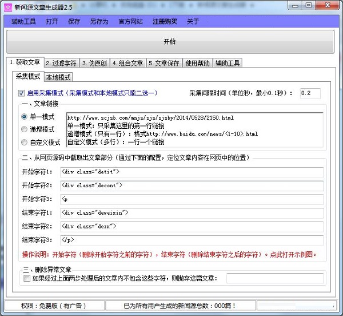
Task: Switch to the 本地模式 sub-tab
Action: point(58,77)
